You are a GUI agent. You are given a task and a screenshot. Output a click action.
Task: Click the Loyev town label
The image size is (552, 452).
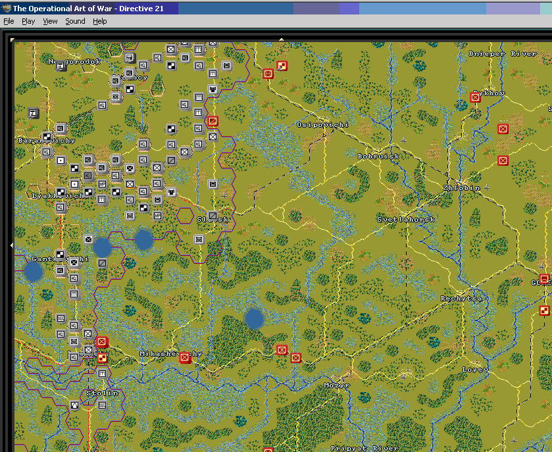pyautogui.click(x=475, y=370)
